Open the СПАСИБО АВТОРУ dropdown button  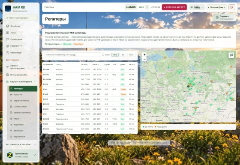click(174, 7)
